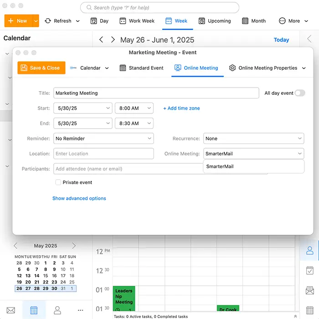
Task: Check the Private event checkbox
Action: pos(58,182)
